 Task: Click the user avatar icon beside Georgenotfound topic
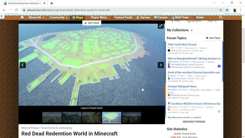click(x=219, y=66)
